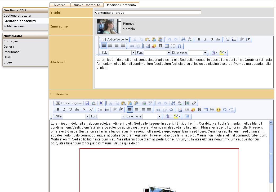Insert horizontal line in the Abstract editor

(x=173, y=46)
